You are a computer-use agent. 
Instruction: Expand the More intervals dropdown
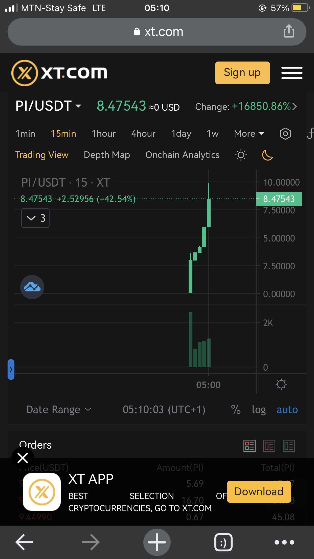click(249, 133)
